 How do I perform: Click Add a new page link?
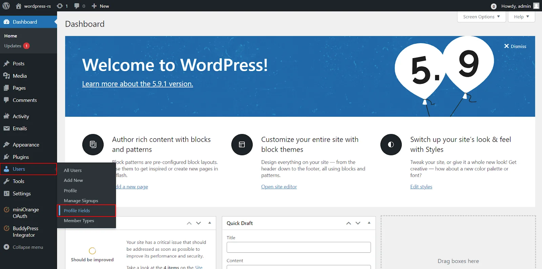tap(132, 187)
